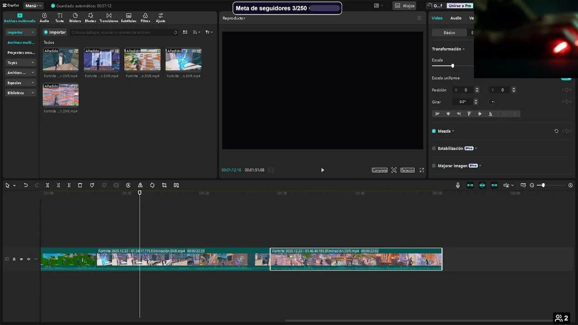Click the horizontal timeline scrollbar
The height and width of the screenshot is (325, 578).
(x=420, y=321)
